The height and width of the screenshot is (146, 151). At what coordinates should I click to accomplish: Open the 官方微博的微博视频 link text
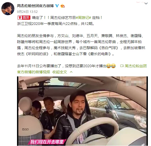(x=33, y=72)
